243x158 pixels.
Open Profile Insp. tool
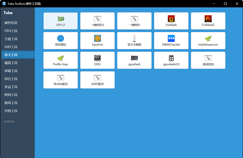pyautogui.click(x=61, y=60)
